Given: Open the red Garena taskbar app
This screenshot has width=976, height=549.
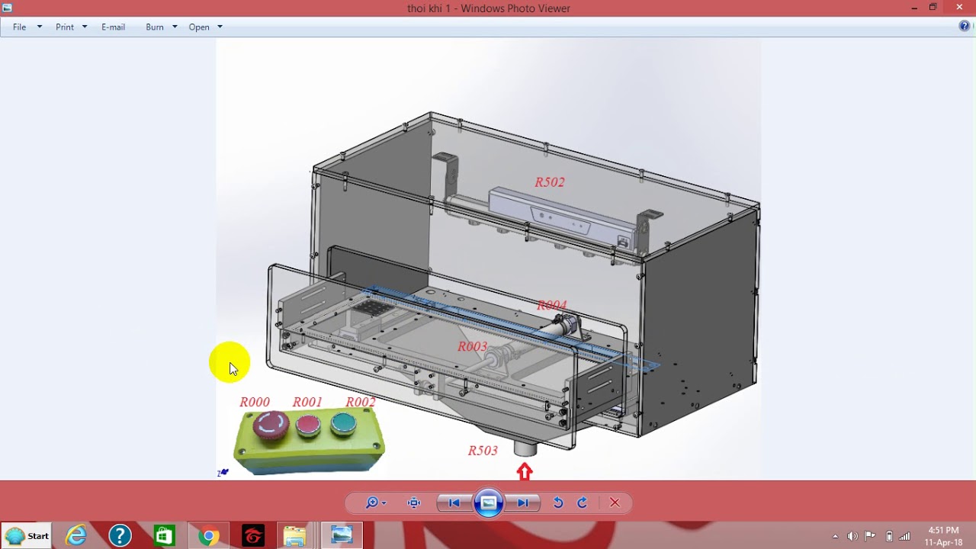Looking at the screenshot, I should [x=253, y=536].
